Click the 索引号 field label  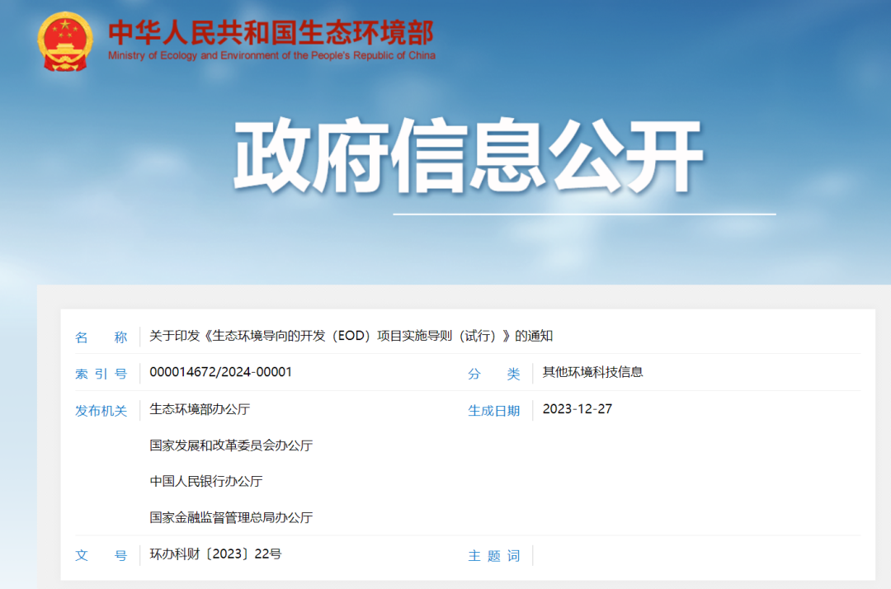(101, 374)
